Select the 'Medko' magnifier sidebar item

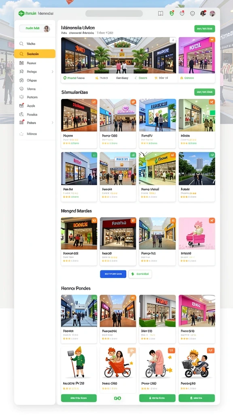coord(35,44)
